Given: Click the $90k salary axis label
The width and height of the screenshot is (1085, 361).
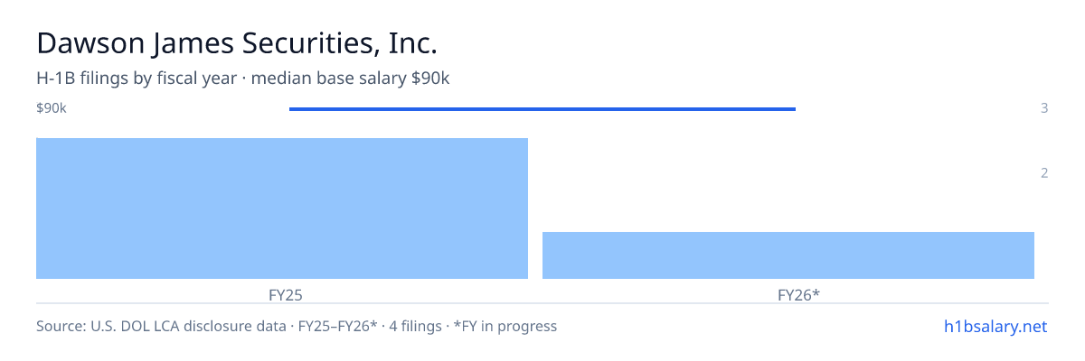Looking at the screenshot, I should pos(52,108).
